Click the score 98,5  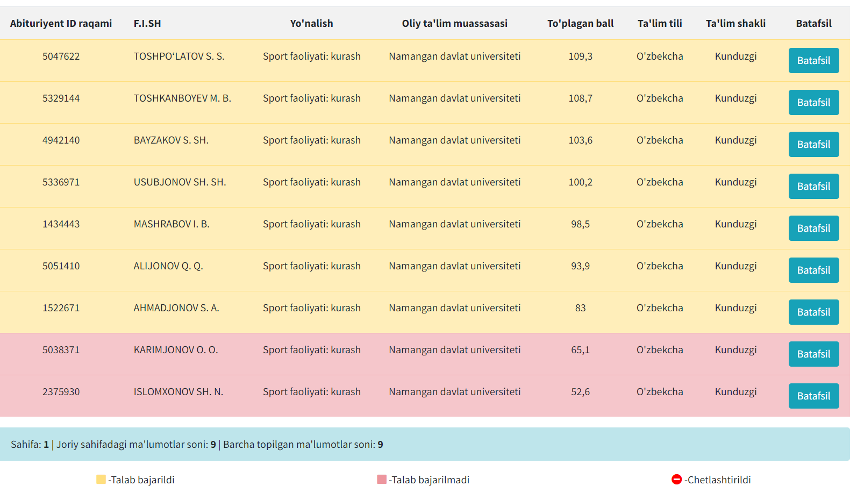pyautogui.click(x=581, y=224)
